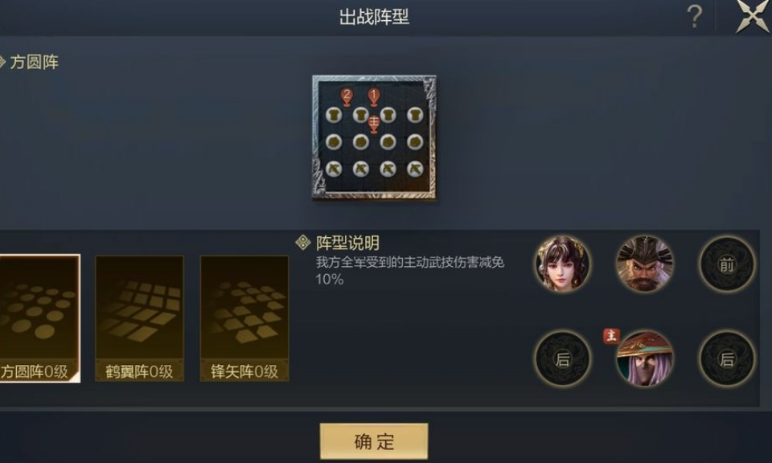Choose the 方圆阵0级 formation card

[x=39, y=318]
